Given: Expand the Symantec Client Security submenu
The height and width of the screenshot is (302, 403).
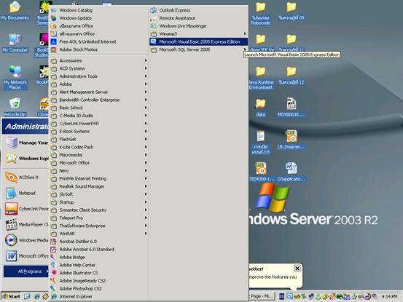Looking at the screenshot, I should (x=99, y=210).
